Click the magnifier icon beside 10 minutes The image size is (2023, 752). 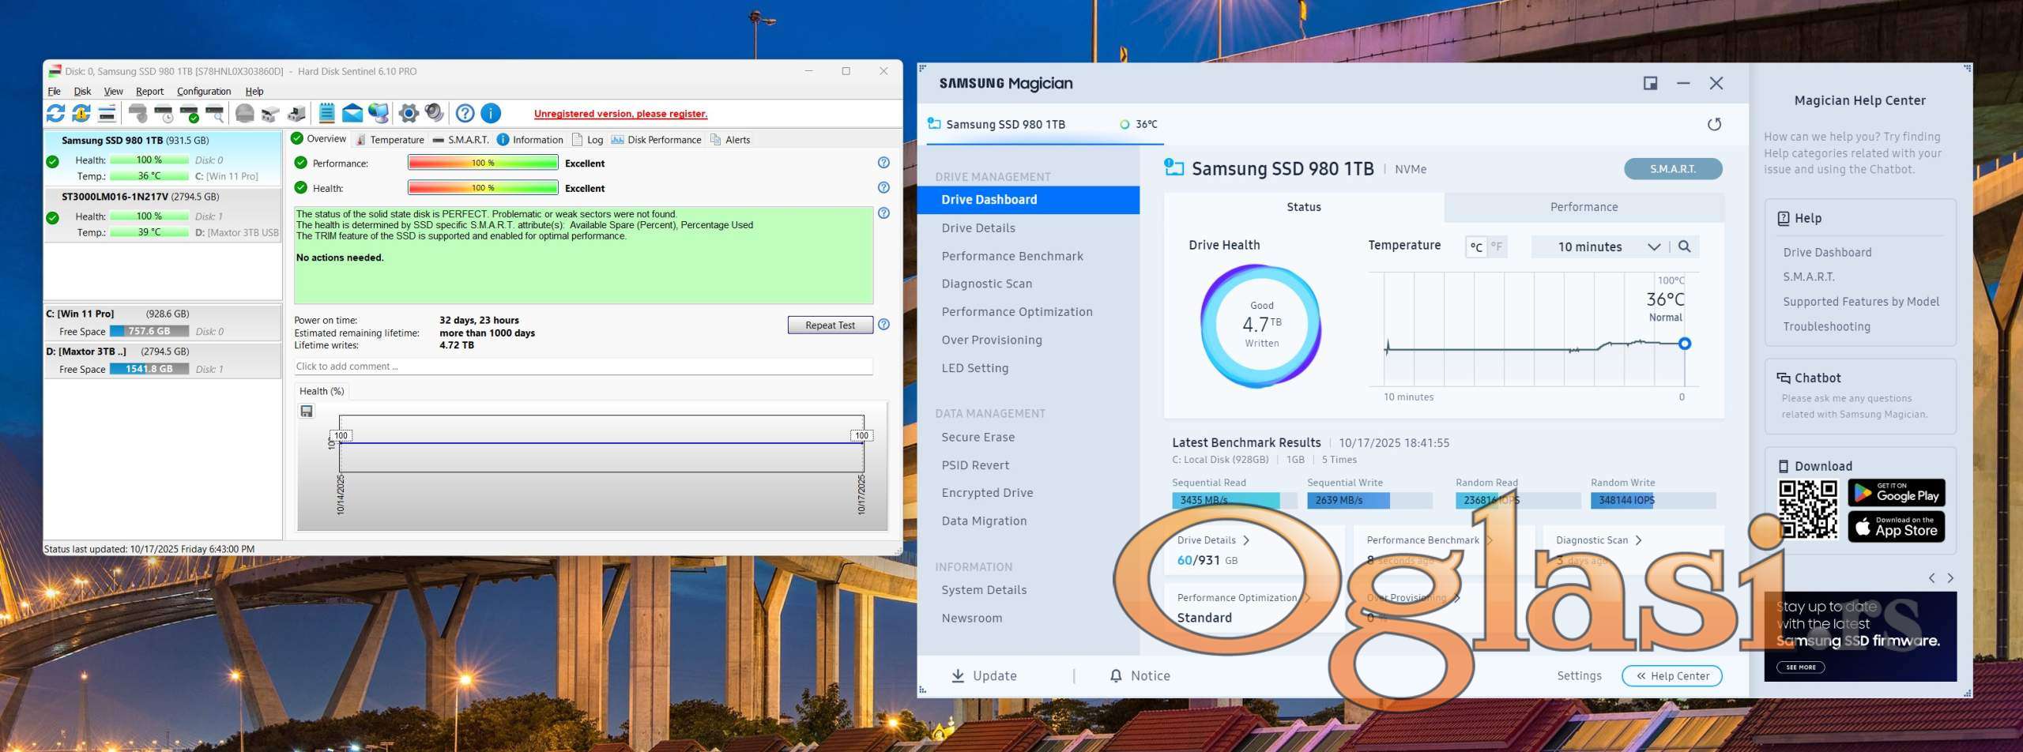(x=1684, y=247)
